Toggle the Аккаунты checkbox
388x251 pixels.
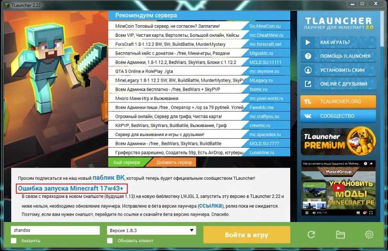[14, 241]
